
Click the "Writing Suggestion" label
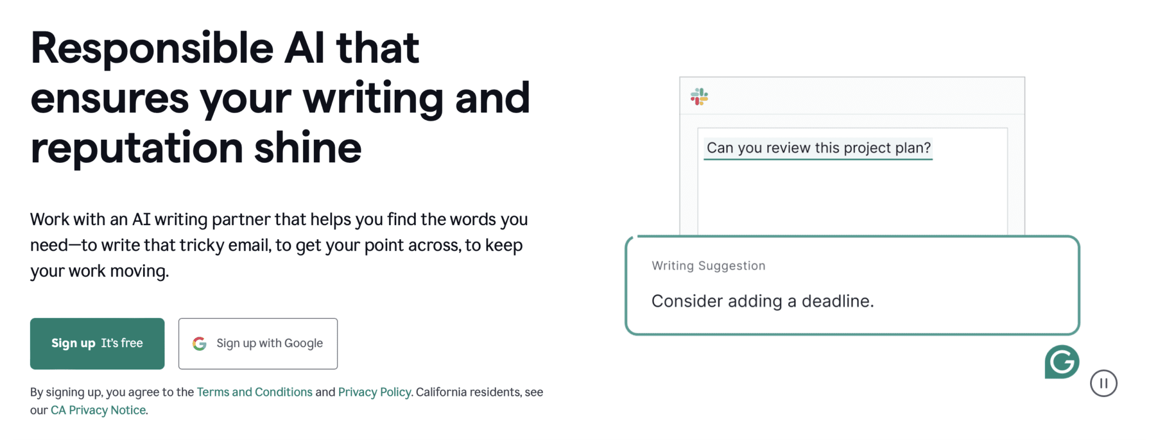pos(708,266)
